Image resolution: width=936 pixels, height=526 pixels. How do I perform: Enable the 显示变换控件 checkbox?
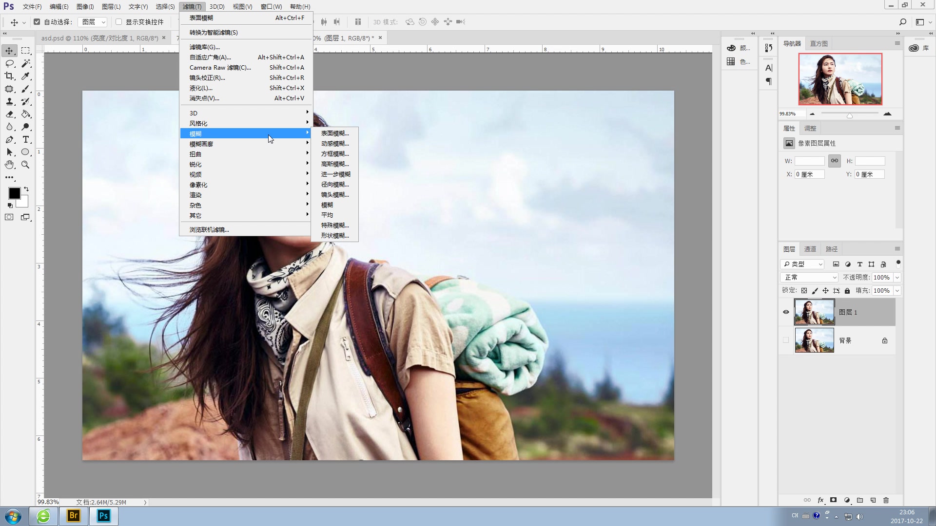pyautogui.click(x=118, y=22)
